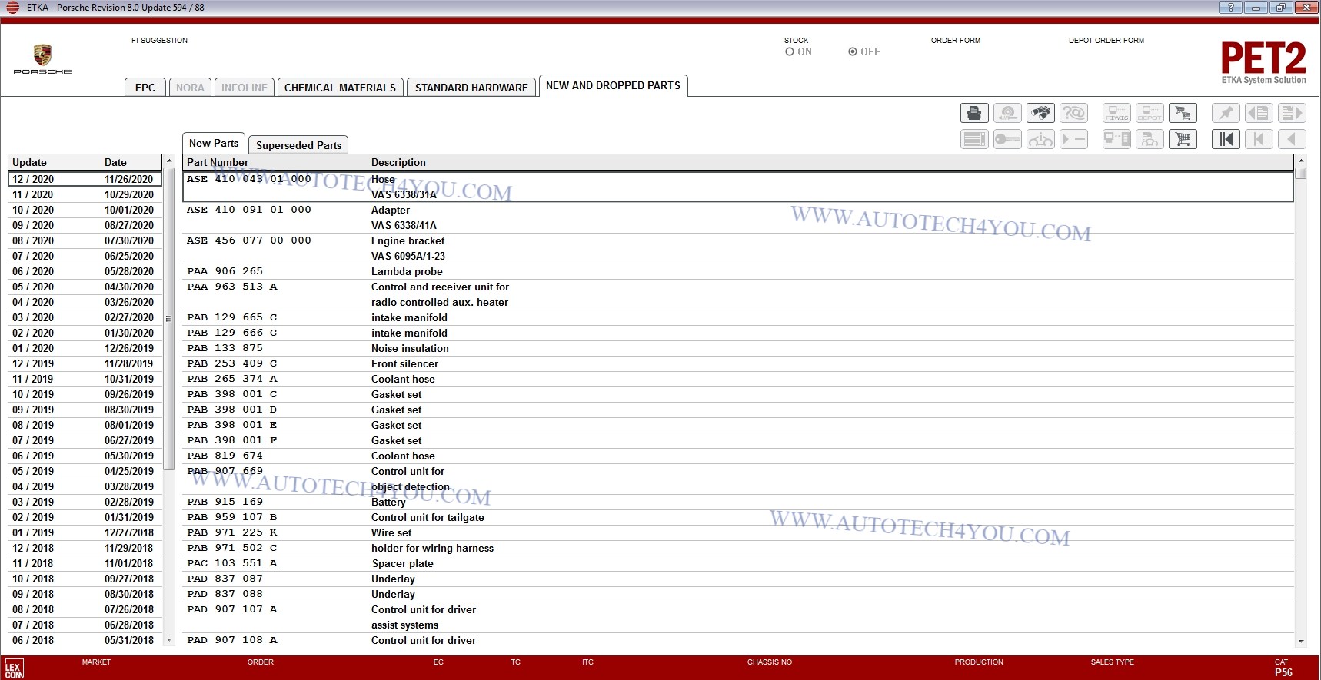Image resolution: width=1321 pixels, height=680 pixels.
Task: Click the key icon in the toolbar
Action: pos(1007,139)
